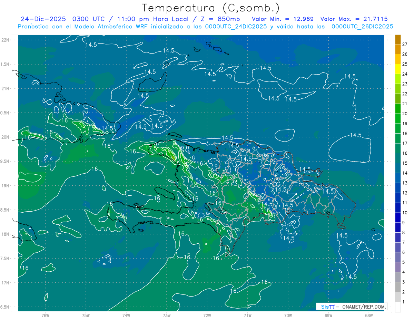Select the valid-until time "0000UTC_26DIC2025"
414x320 pixels.
(362, 27)
